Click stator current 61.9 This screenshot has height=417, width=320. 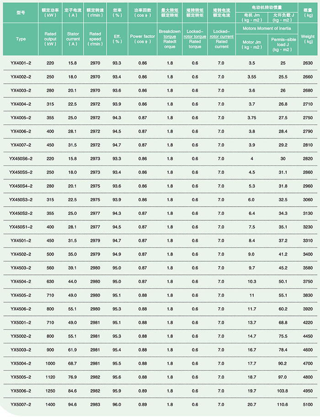[72, 350]
